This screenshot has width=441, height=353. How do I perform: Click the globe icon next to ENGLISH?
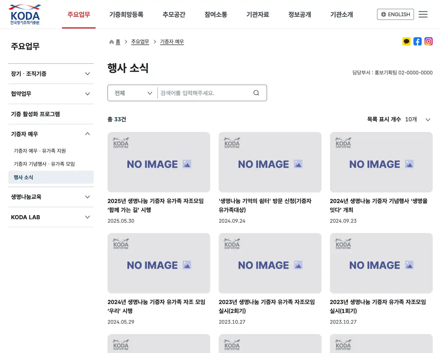tap(384, 14)
